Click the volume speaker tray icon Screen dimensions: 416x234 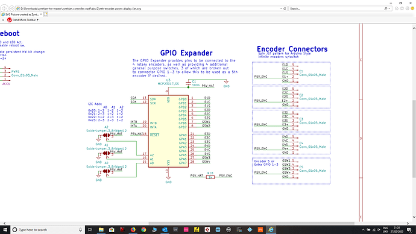tap(379, 230)
